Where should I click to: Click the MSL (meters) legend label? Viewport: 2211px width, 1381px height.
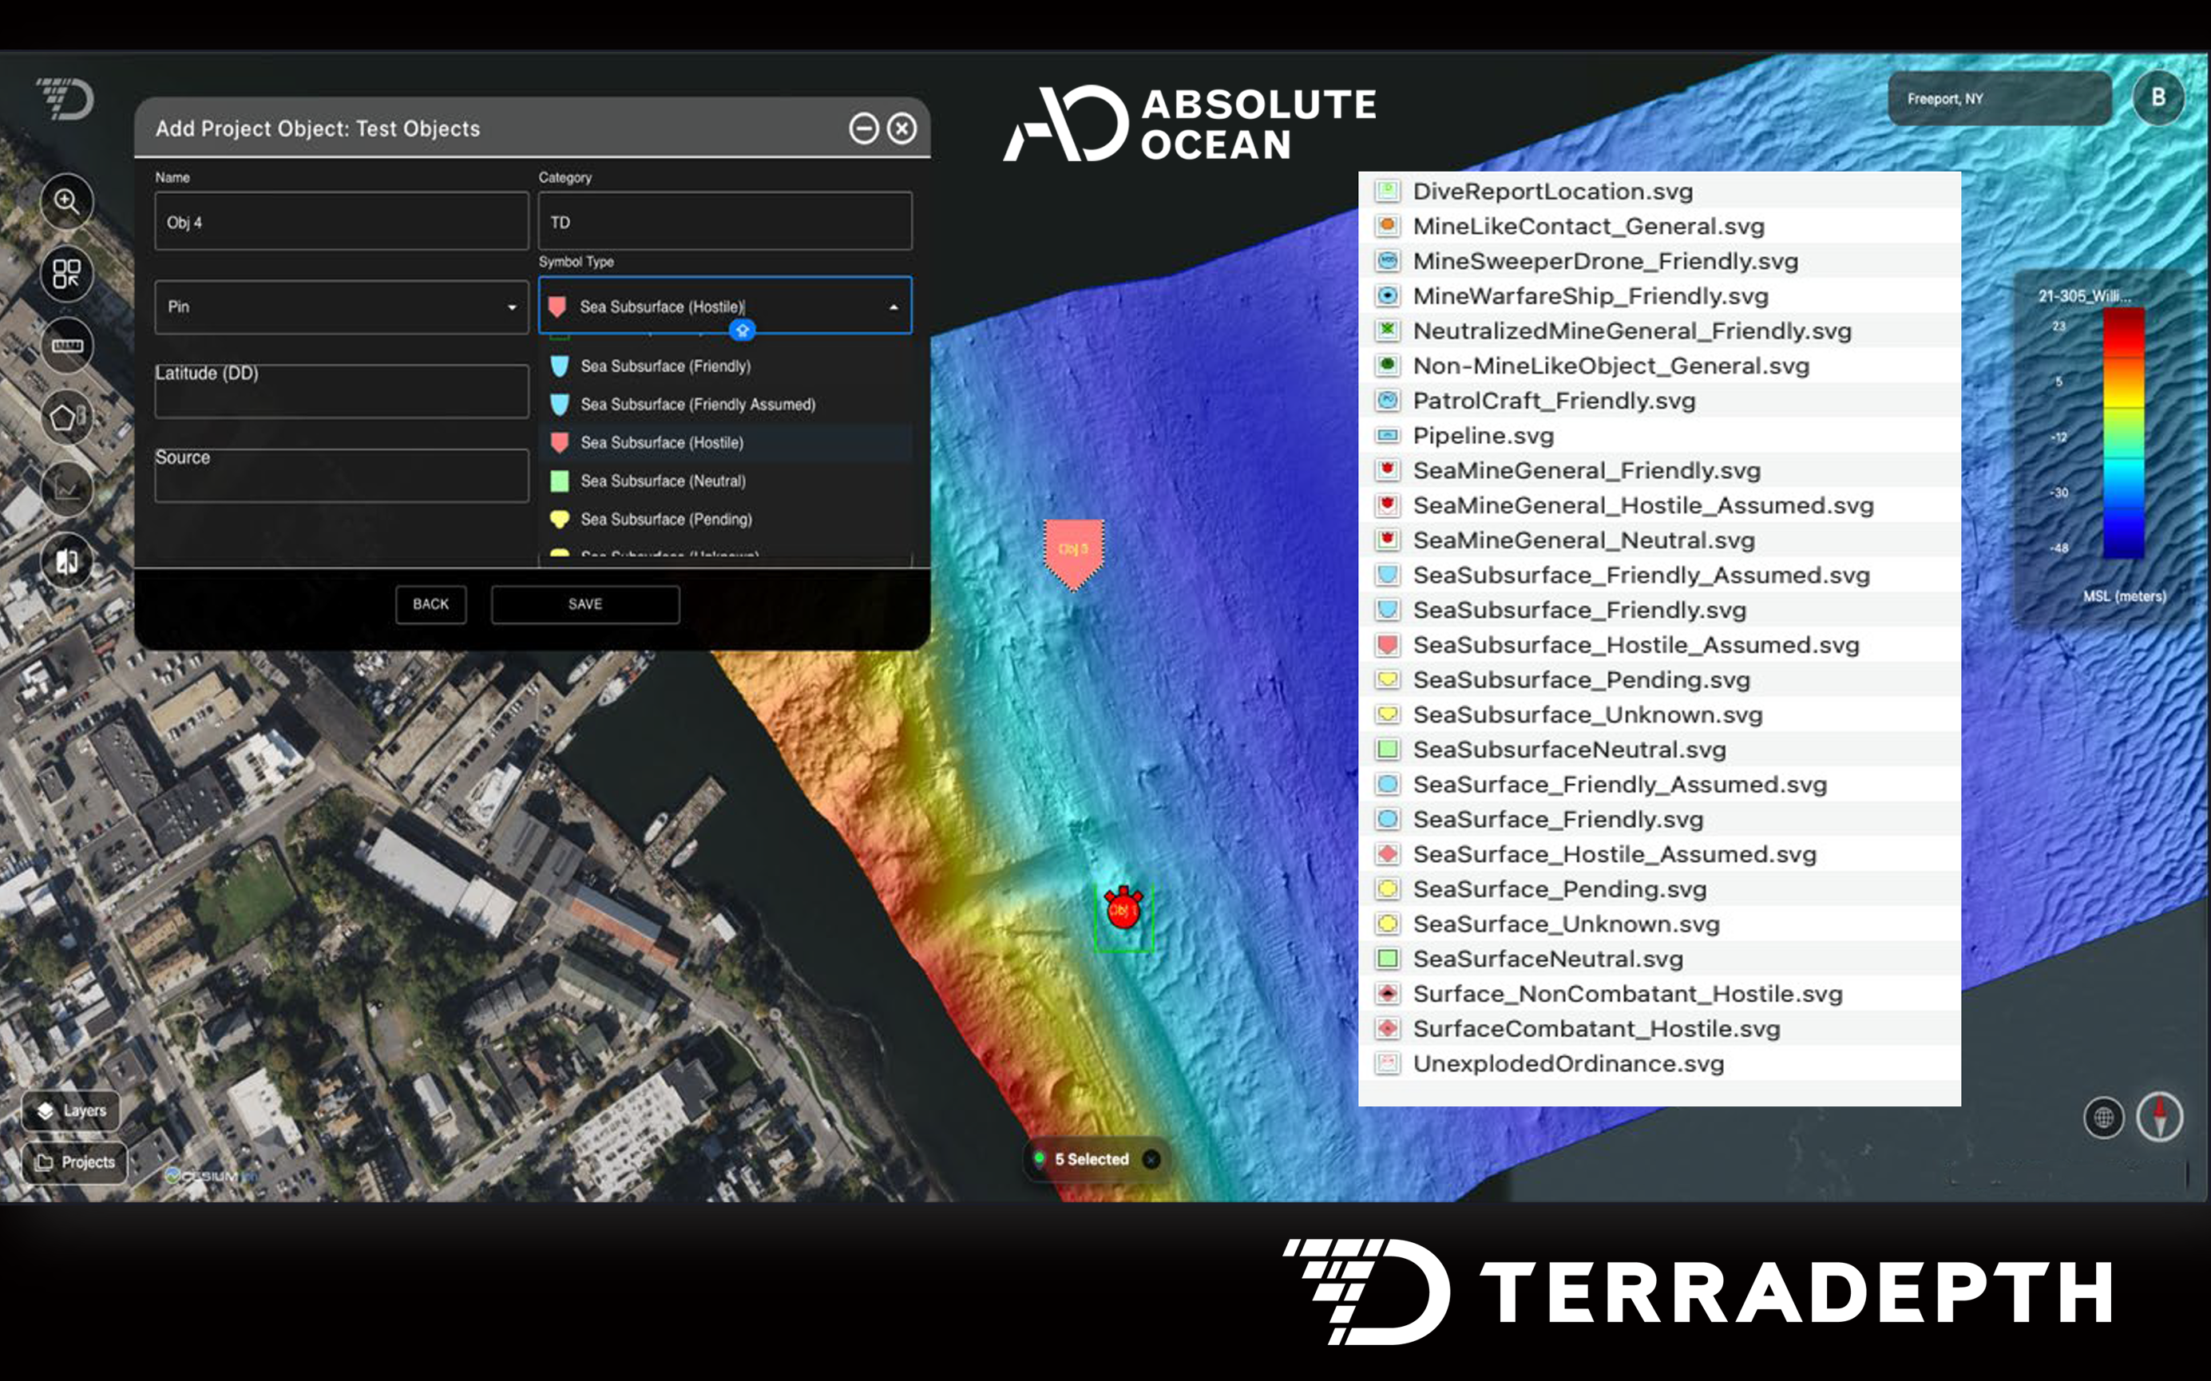click(2124, 596)
